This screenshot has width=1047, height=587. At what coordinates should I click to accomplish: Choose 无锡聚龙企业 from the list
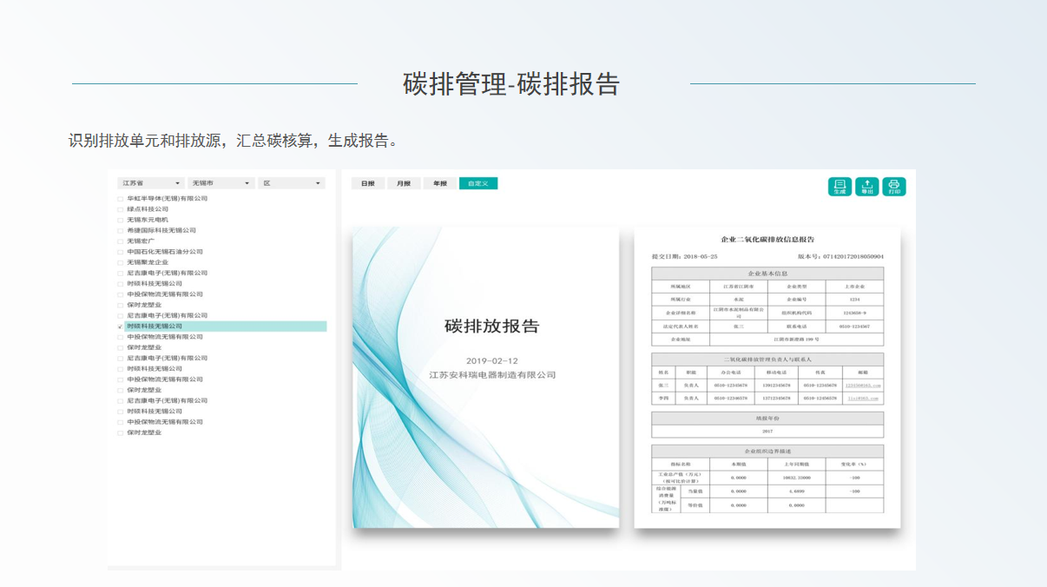pyautogui.click(x=148, y=262)
